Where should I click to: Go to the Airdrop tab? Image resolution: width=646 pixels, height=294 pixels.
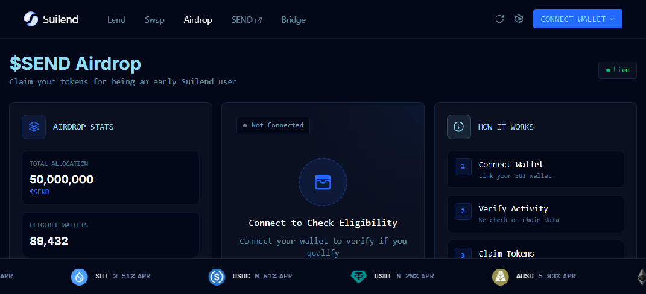point(198,20)
